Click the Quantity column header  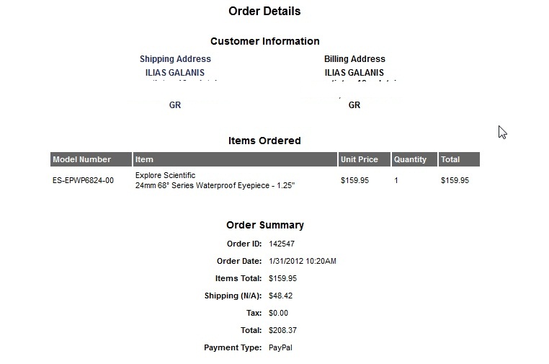(x=414, y=159)
